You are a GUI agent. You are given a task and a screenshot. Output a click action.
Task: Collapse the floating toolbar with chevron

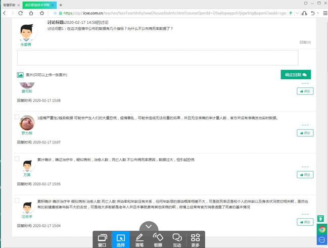tap(149, 226)
